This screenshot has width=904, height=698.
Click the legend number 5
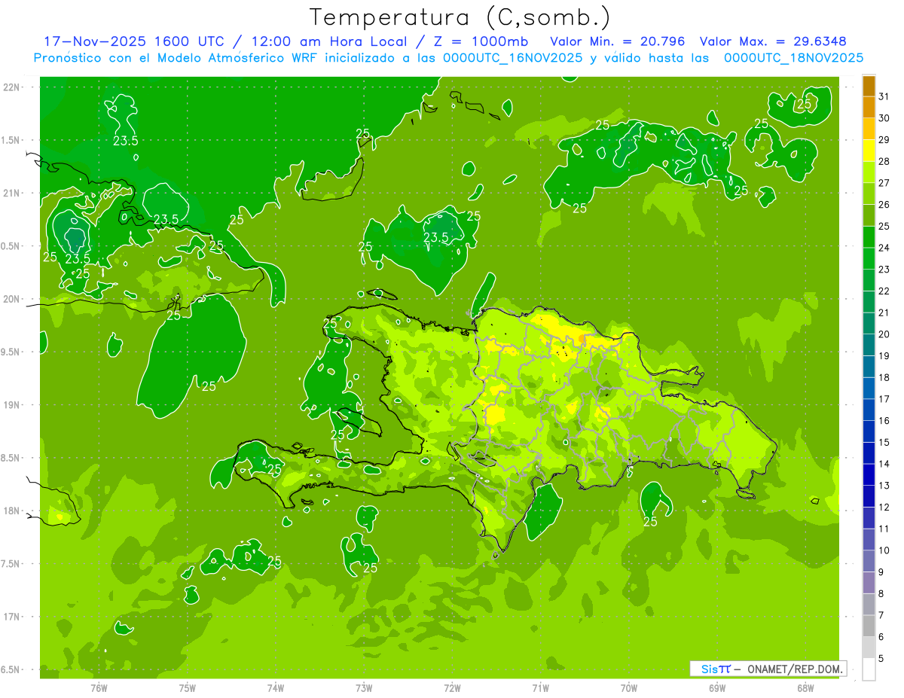(x=881, y=659)
